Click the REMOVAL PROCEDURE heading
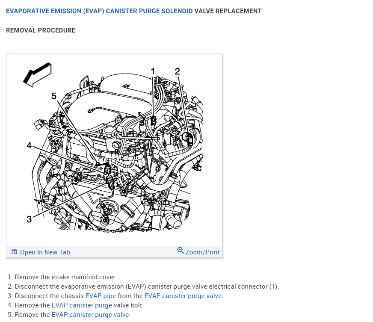Image resolution: width=373 pixels, height=322 pixels. point(41,30)
